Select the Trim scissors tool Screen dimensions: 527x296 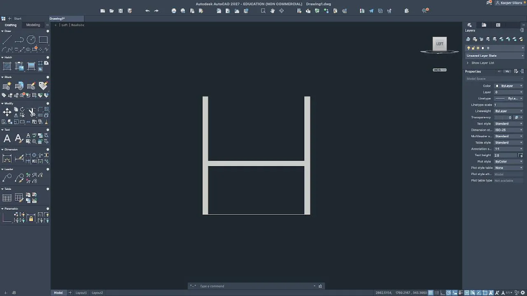(31, 112)
